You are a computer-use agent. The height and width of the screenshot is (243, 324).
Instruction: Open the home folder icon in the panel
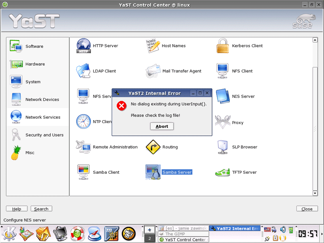pyautogui.click(x=43, y=234)
